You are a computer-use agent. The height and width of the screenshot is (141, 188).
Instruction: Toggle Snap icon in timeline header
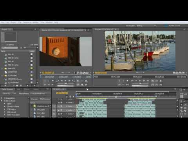point(67,97)
